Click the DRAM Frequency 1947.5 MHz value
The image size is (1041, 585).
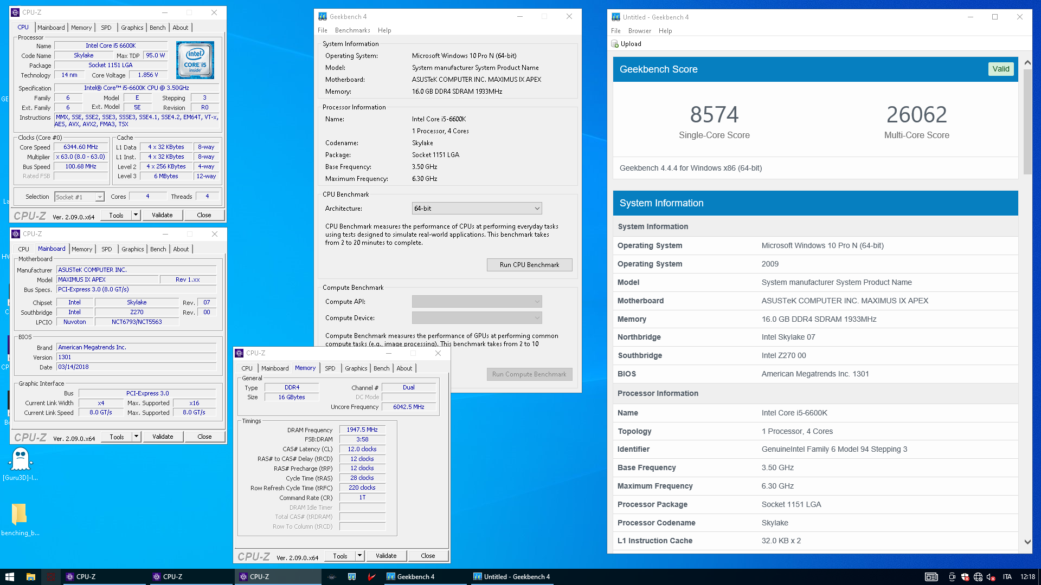pyautogui.click(x=362, y=430)
